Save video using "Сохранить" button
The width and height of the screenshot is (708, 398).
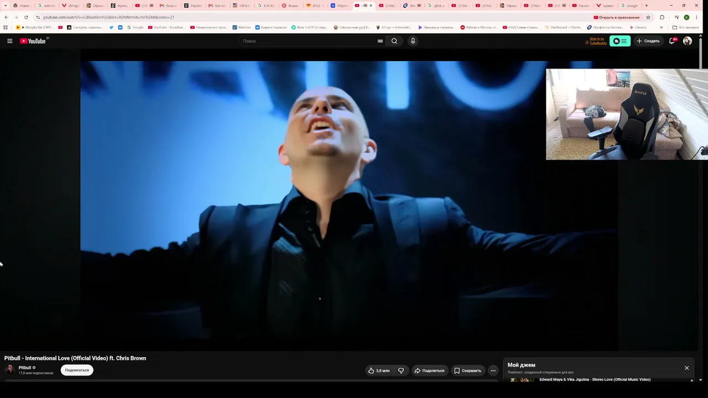tap(468, 370)
